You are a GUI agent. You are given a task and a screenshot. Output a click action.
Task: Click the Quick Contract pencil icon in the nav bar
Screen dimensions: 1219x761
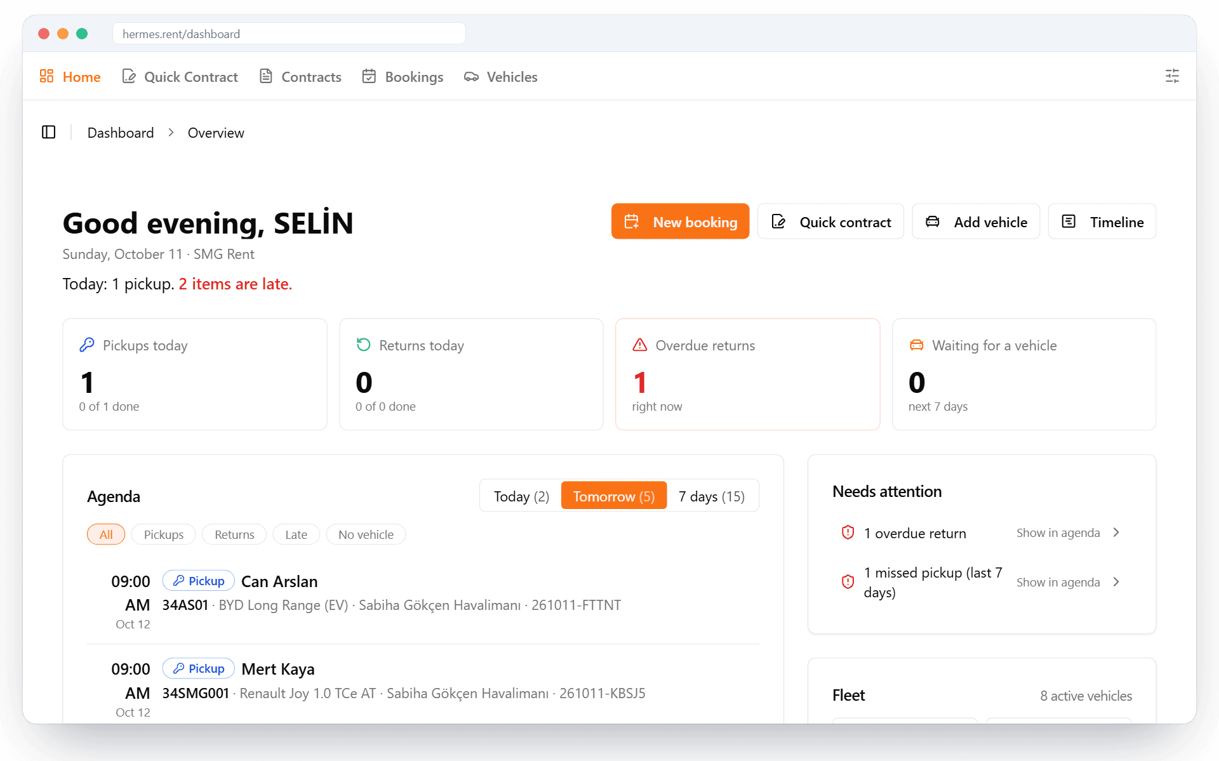pos(129,76)
